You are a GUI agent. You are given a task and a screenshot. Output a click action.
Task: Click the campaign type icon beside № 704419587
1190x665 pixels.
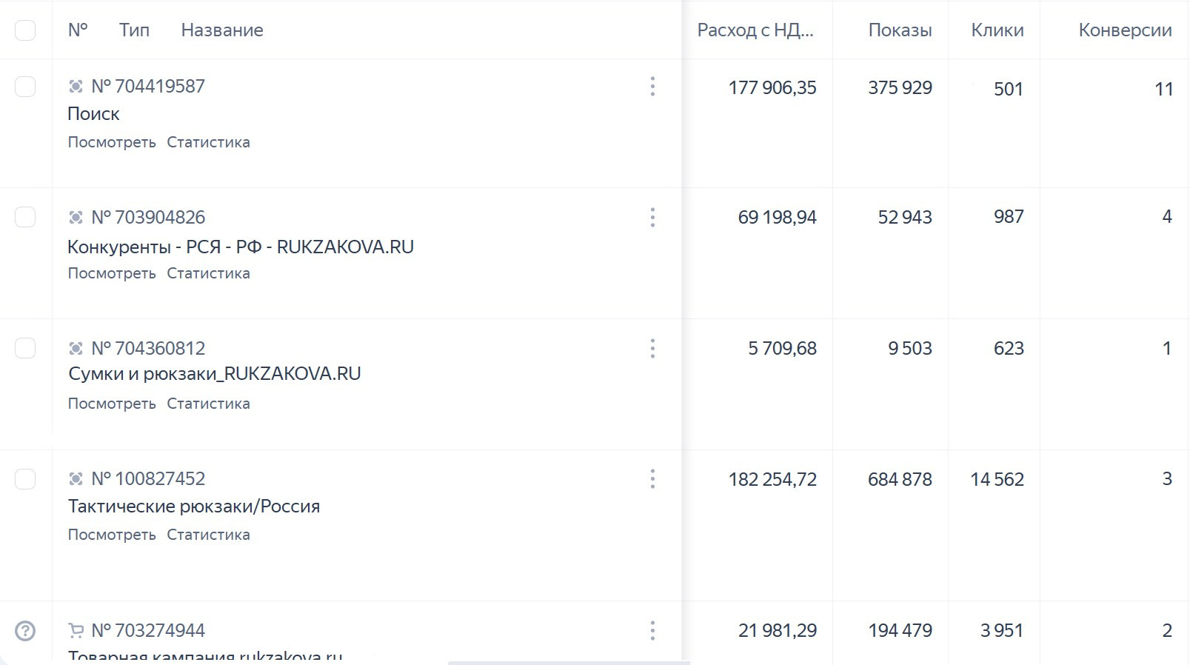click(76, 87)
